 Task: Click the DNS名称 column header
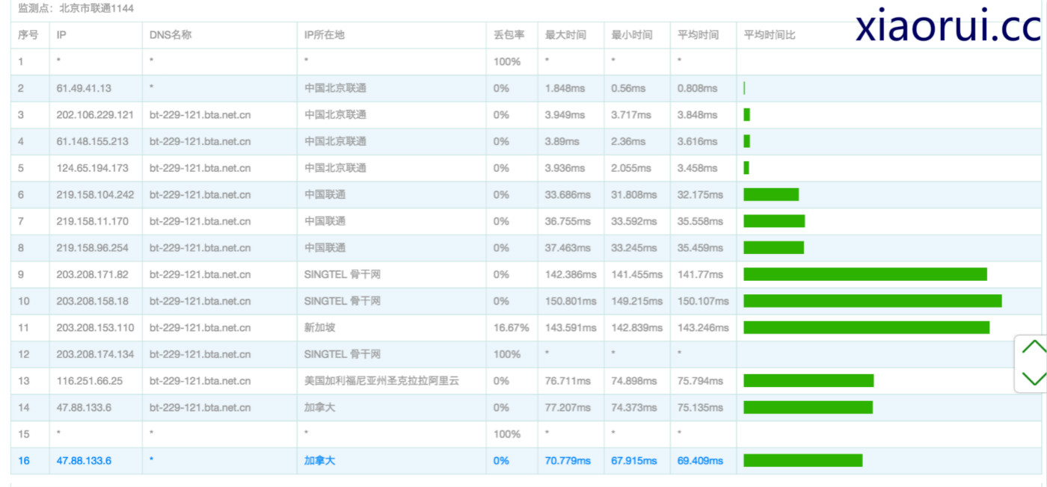(171, 35)
